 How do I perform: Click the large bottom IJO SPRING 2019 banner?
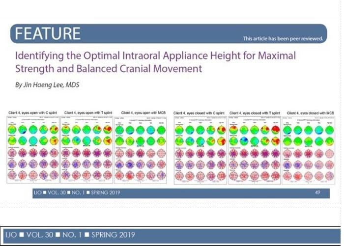coord(172,235)
